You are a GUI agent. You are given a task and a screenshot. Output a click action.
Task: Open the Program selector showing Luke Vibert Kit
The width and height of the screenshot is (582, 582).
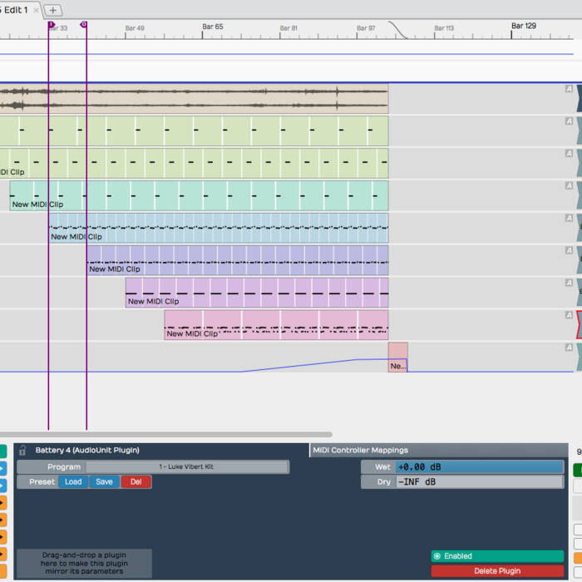[x=186, y=467]
